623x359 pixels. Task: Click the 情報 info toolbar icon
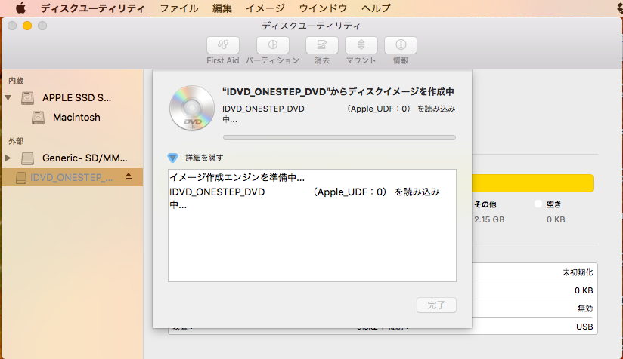pos(401,44)
